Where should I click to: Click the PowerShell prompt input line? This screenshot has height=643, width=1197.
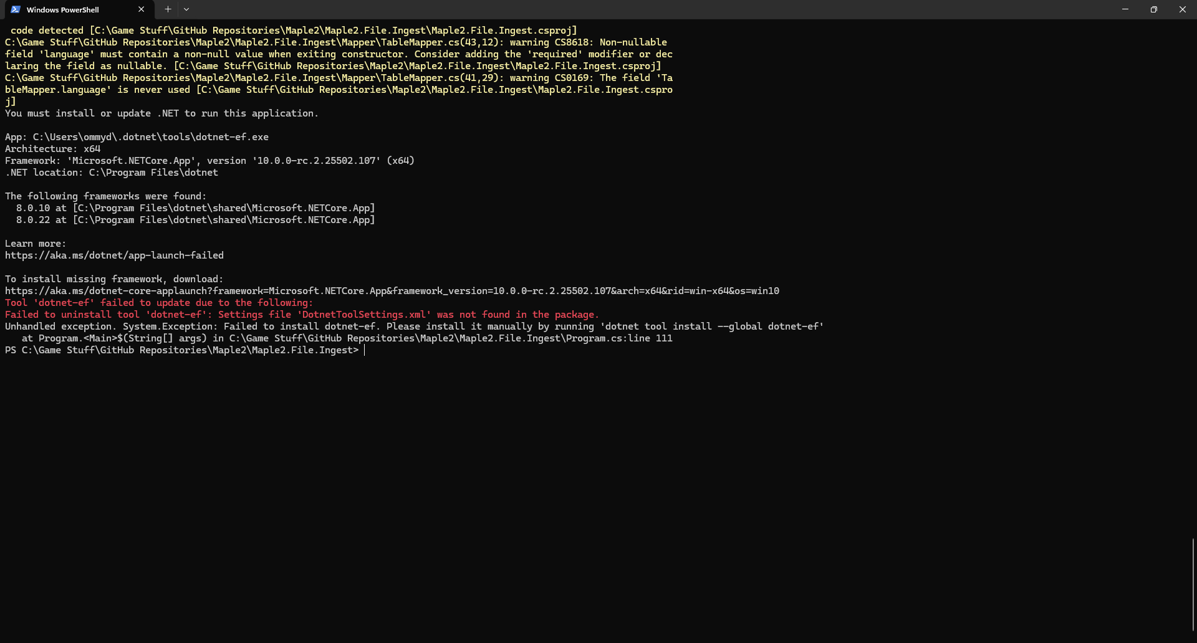click(185, 350)
